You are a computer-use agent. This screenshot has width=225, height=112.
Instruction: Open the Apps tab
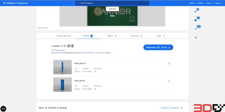coord(161,36)
